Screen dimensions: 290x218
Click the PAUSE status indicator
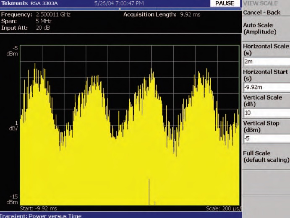tap(225, 3)
